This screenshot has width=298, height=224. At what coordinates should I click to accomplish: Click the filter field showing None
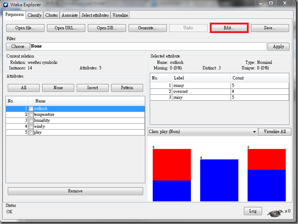click(149, 46)
